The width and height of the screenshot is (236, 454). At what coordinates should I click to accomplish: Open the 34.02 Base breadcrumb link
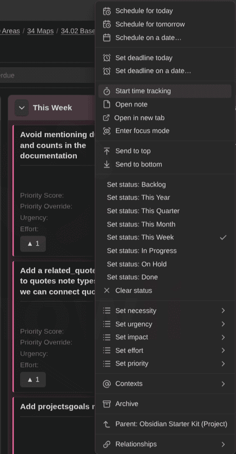point(78,31)
